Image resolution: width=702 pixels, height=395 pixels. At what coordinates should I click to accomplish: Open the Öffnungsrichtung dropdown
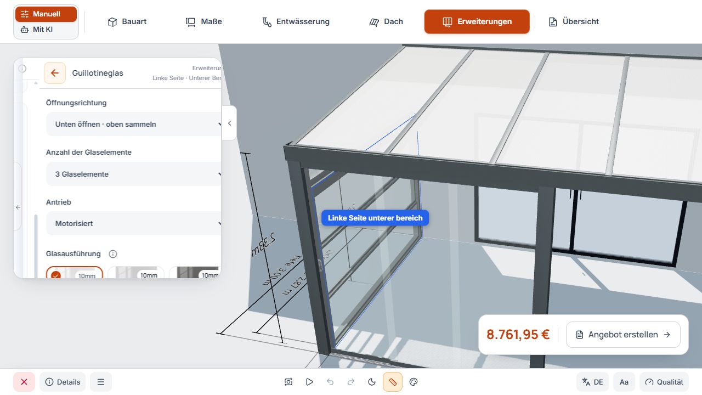(134, 124)
